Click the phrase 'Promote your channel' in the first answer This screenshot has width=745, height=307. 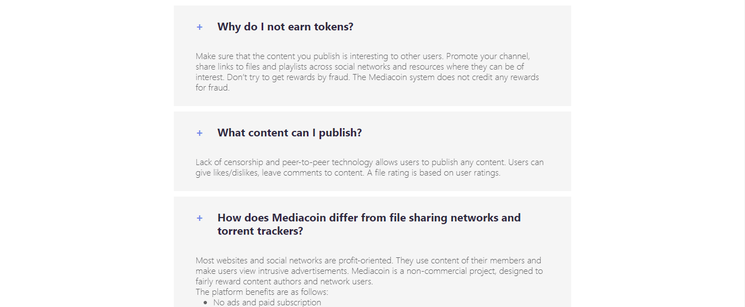coord(488,56)
